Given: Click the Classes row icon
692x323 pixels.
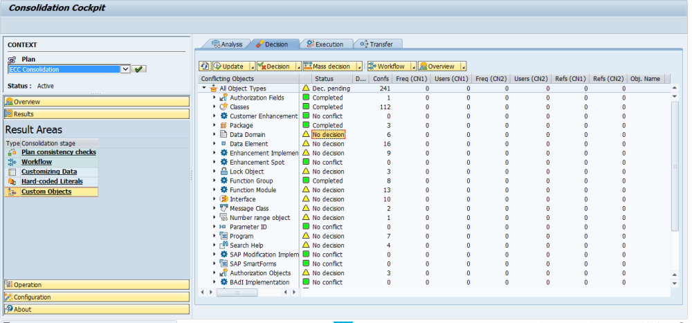Looking at the screenshot, I should pyautogui.click(x=224, y=107).
